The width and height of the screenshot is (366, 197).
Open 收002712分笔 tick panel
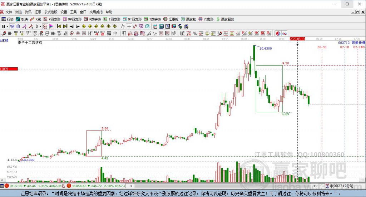340,186
